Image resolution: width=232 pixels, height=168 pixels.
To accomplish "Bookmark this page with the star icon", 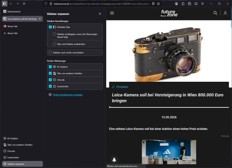I will coord(158,4).
